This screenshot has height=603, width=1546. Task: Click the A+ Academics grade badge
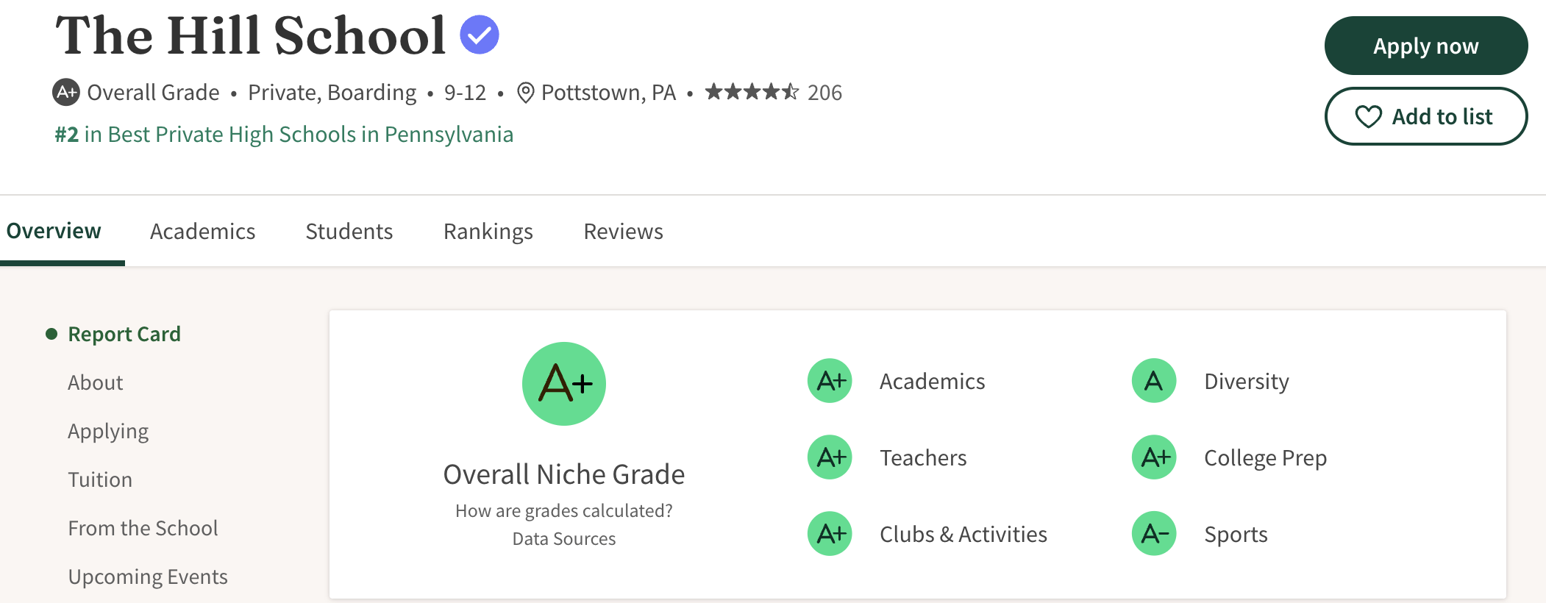point(829,381)
